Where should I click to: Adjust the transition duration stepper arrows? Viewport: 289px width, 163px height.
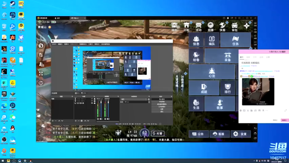click(149, 102)
